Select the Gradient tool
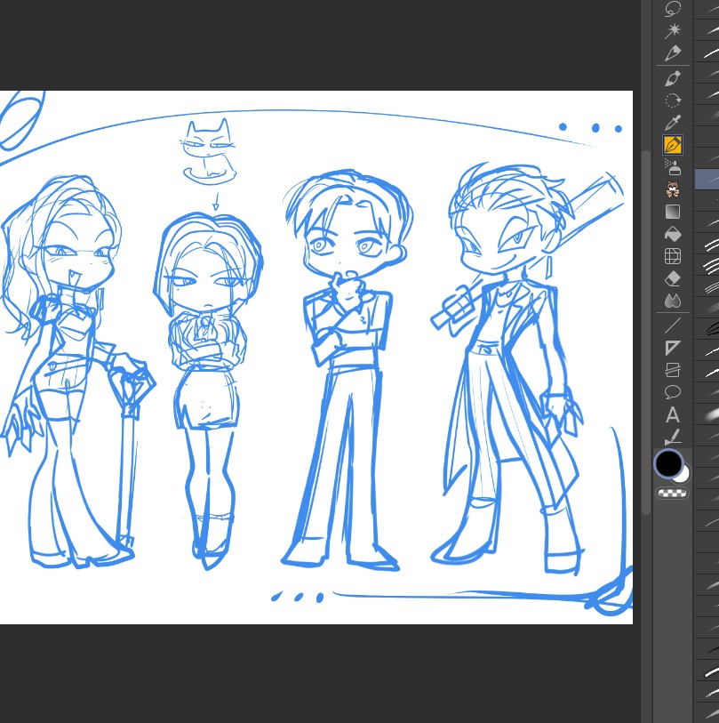Viewport: 719px width, 723px height. pyautogui.click(x=673, y=212)
